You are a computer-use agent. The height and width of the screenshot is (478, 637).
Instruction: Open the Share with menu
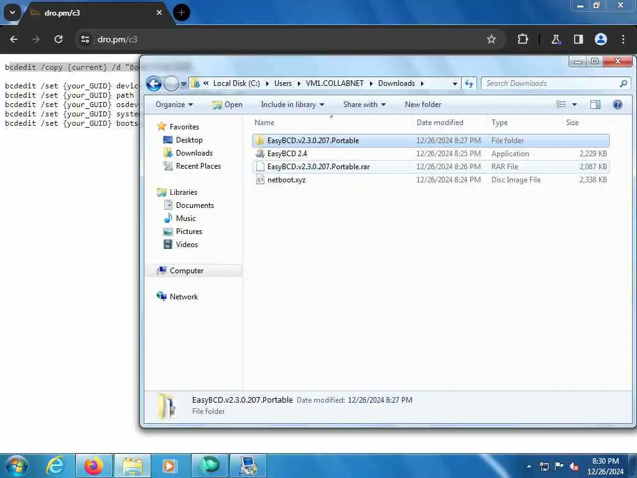click(365, 105)
